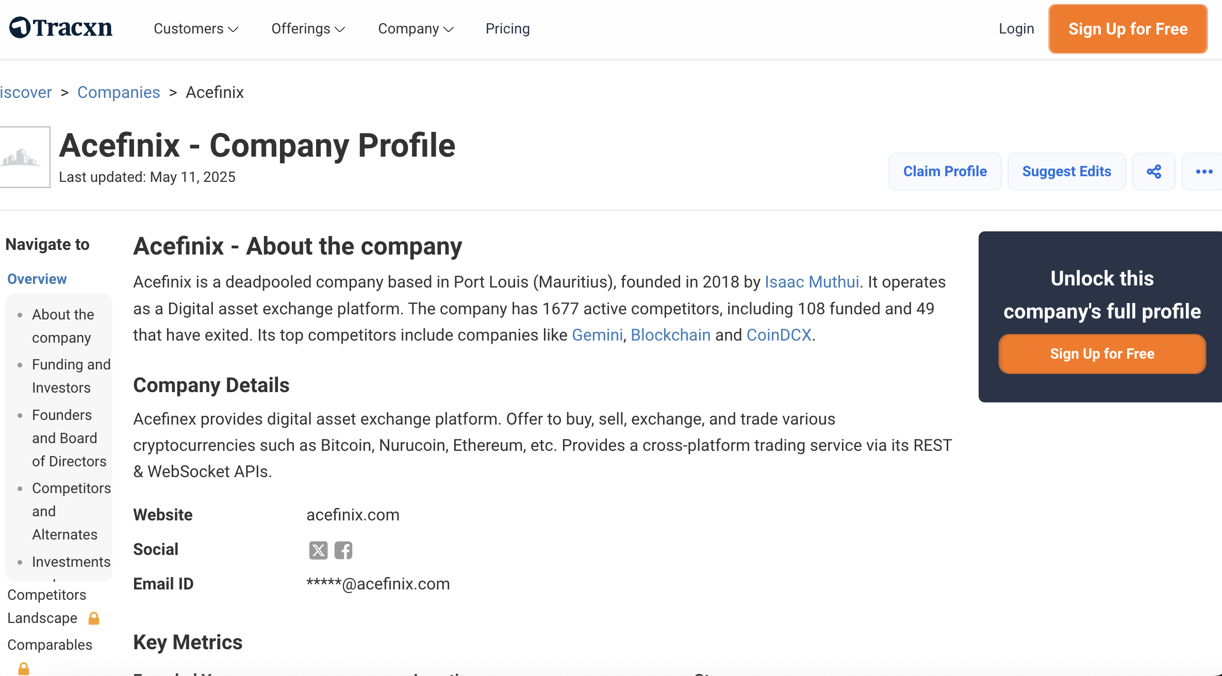Image resolution: width=1222 pixels, height=676 pixels.
Task: Select Overview in the Navigate to sidebar
Action: click(37, 279)
